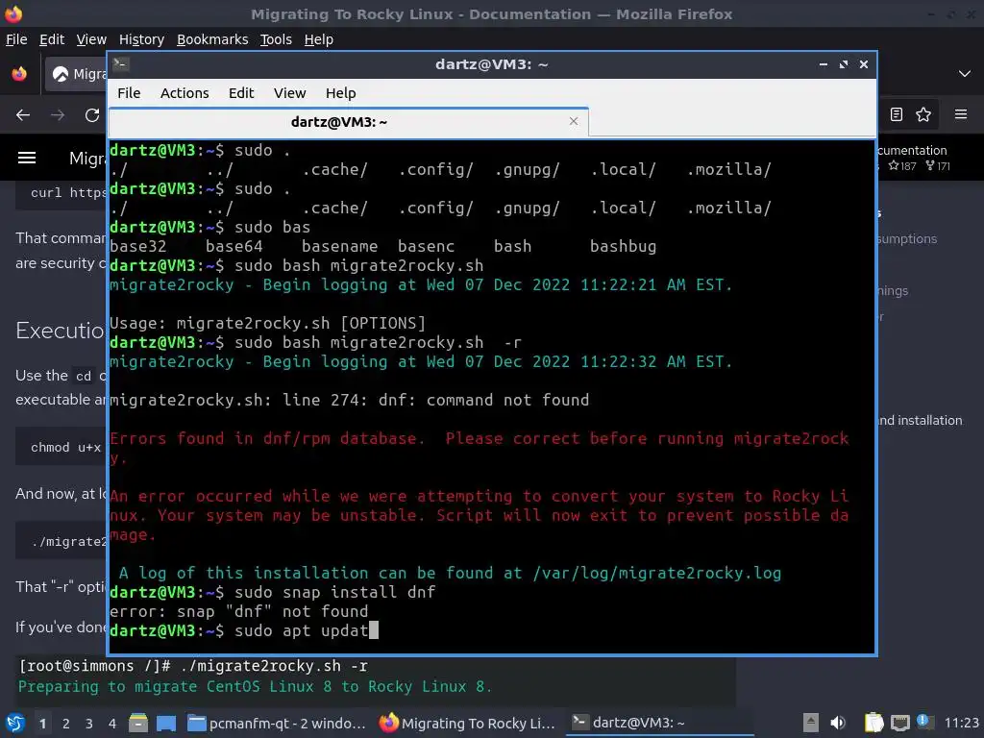Open the volume speaker tray icon
This screenshot has height=738, width=984.
838,723
